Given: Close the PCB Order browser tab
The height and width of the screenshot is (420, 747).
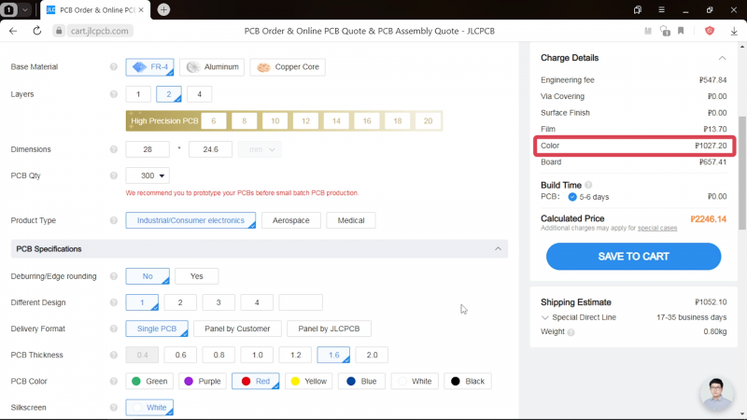Looking at the screenshot, I should coord(141,10).
